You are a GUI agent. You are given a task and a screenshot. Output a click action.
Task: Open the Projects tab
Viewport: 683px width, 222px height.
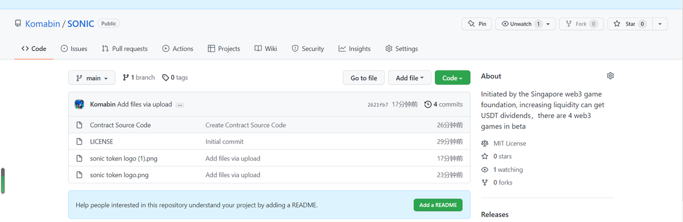224,49
